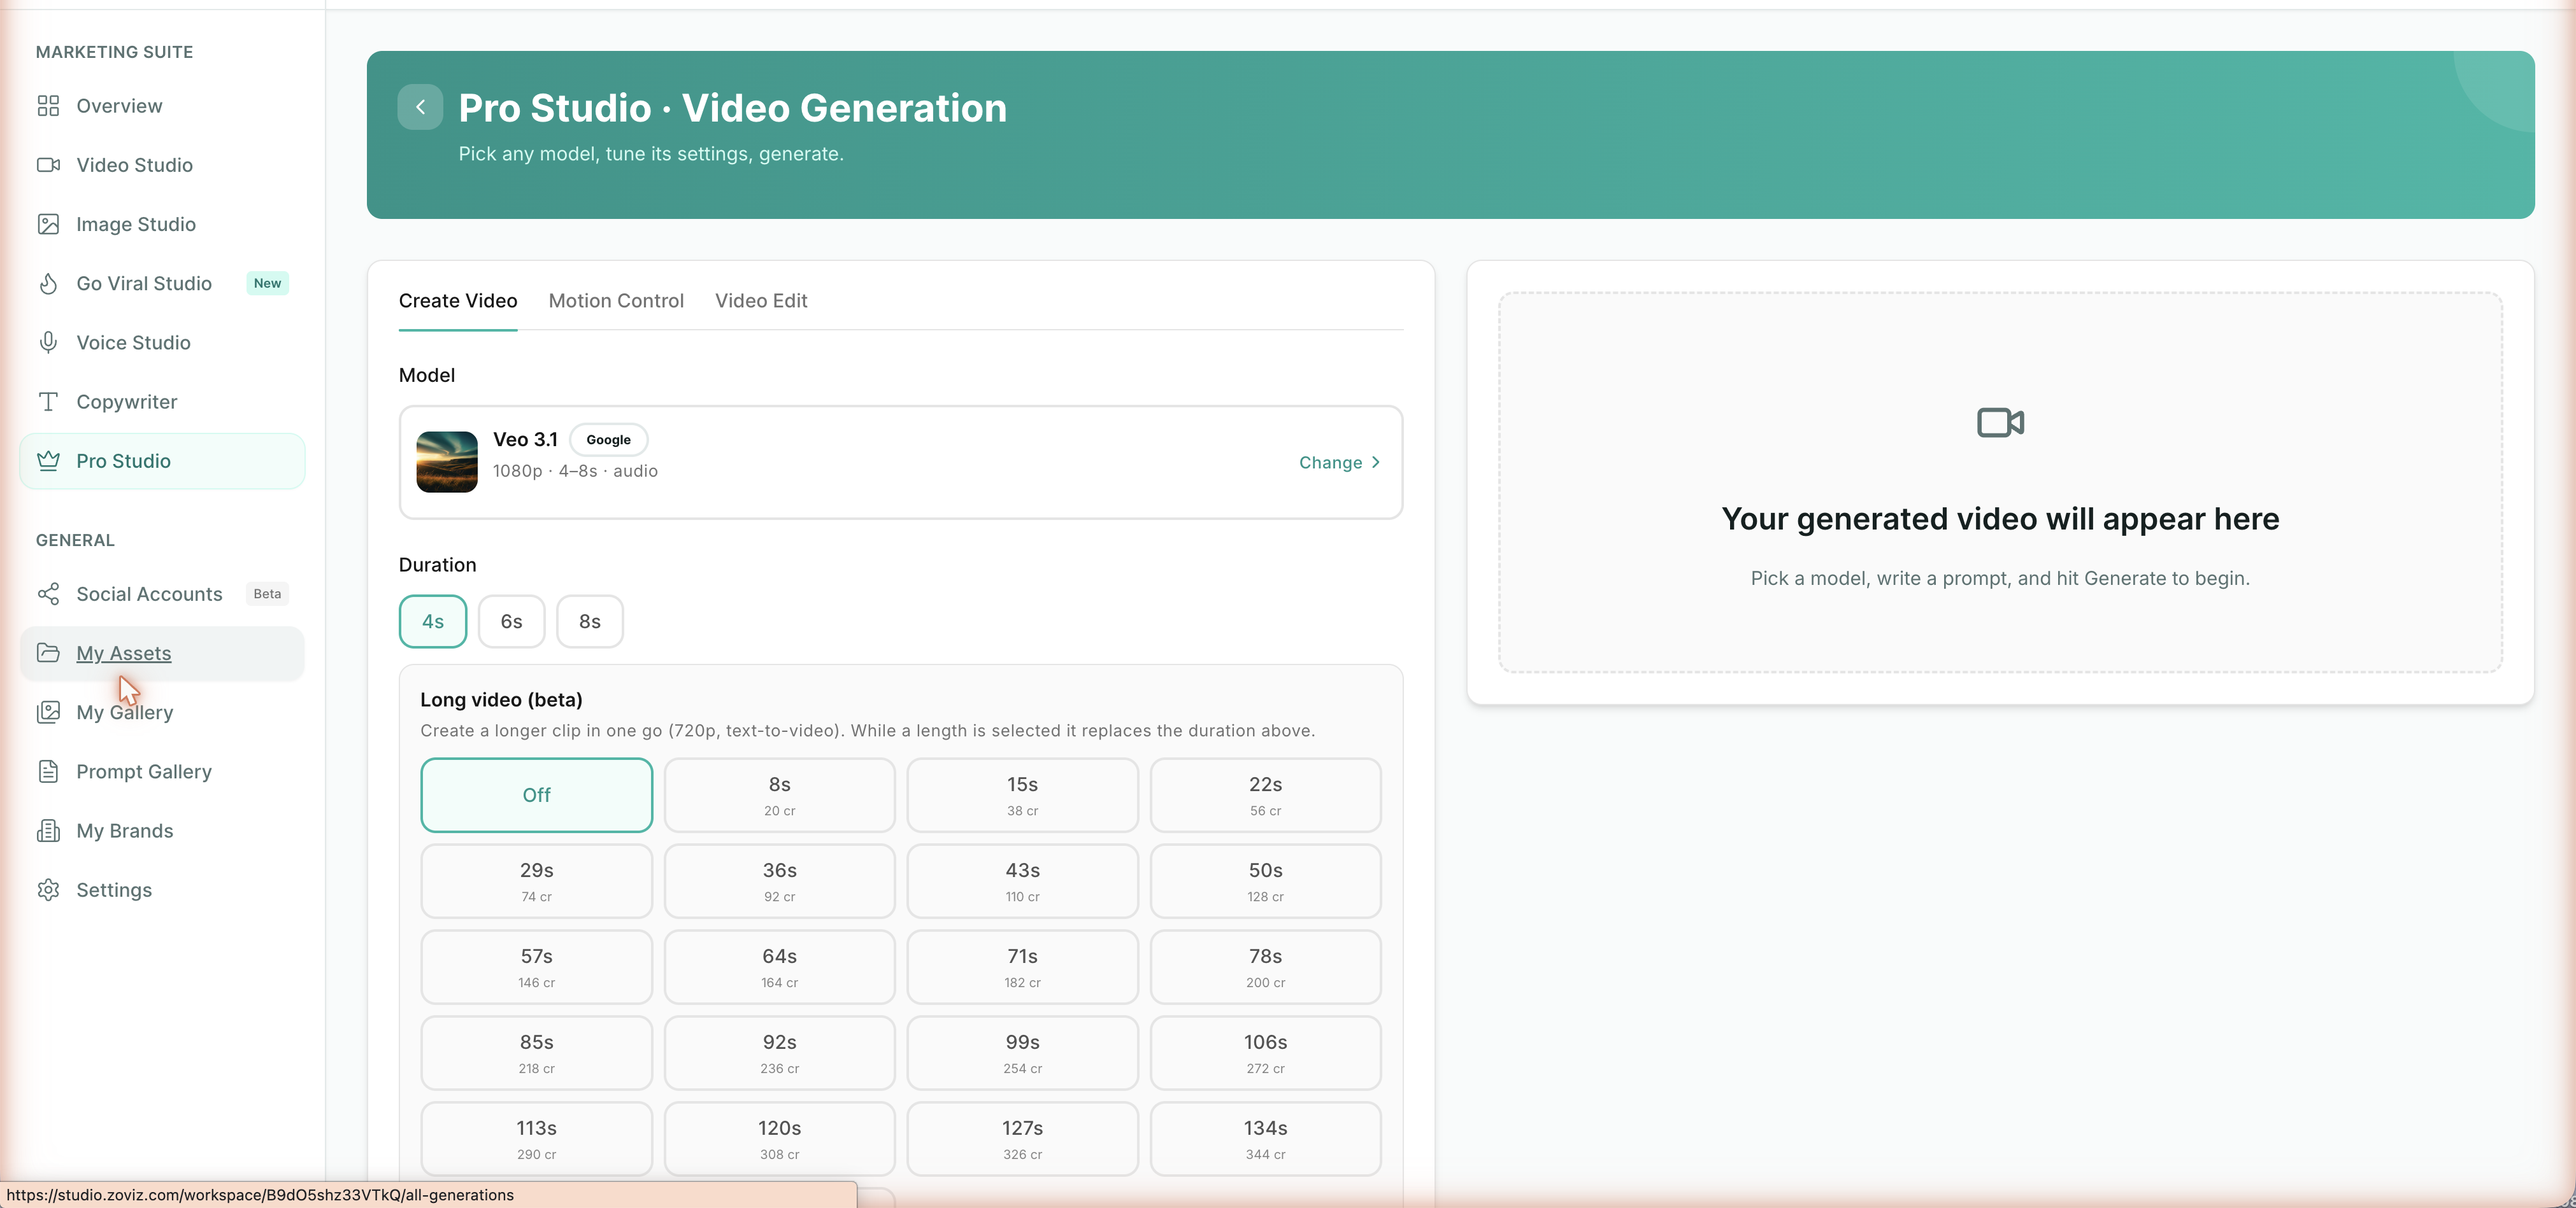Select the 6s duration option
The height and width of the screenshot is (1208, 2576).
pyautogui.click(x=511, y=621)
